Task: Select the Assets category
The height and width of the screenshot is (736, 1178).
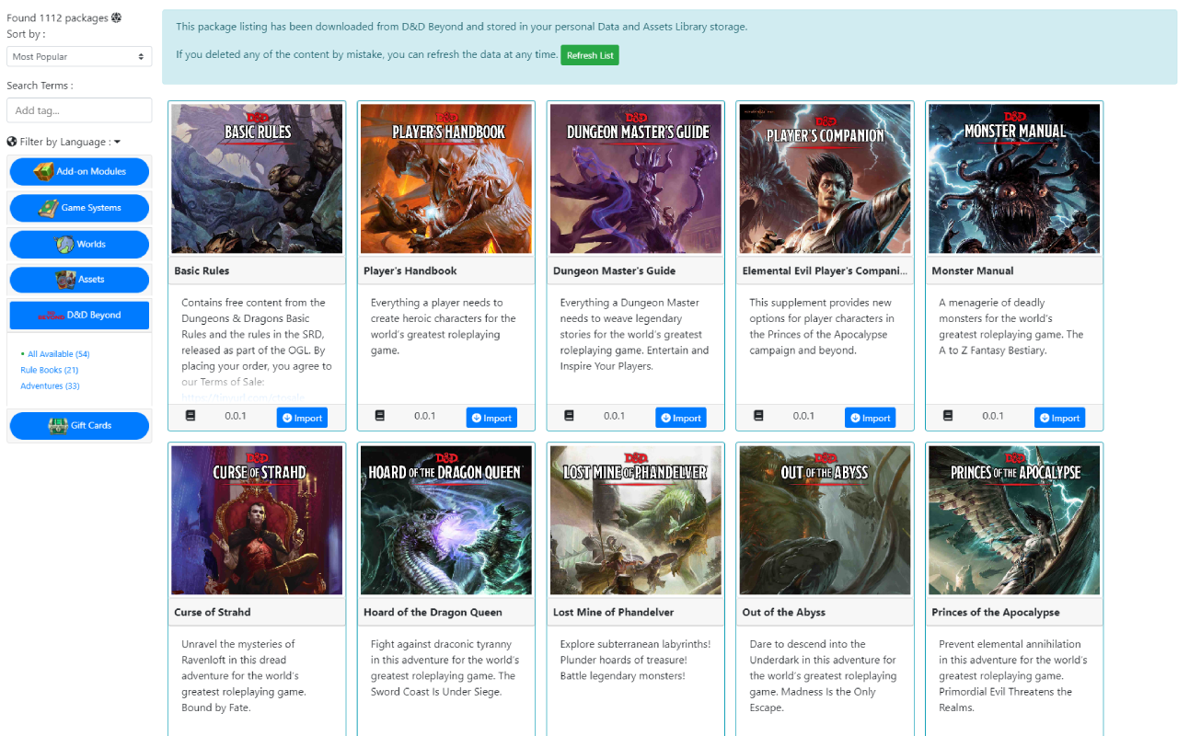Action: (x=79, y=280)
